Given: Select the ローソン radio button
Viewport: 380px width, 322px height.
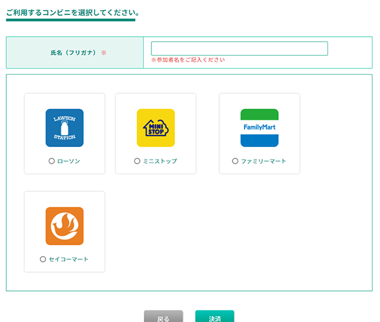Looking at the screenshot, I should (x=52, y=161).
